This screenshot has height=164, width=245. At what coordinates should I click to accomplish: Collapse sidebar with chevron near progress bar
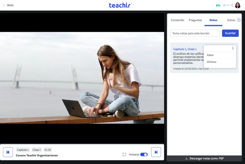point(232,5)
